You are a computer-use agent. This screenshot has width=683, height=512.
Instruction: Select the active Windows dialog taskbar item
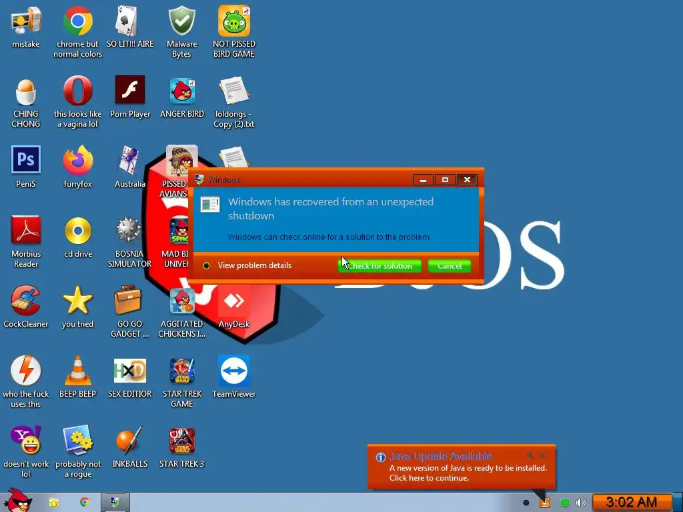[115, 503]
